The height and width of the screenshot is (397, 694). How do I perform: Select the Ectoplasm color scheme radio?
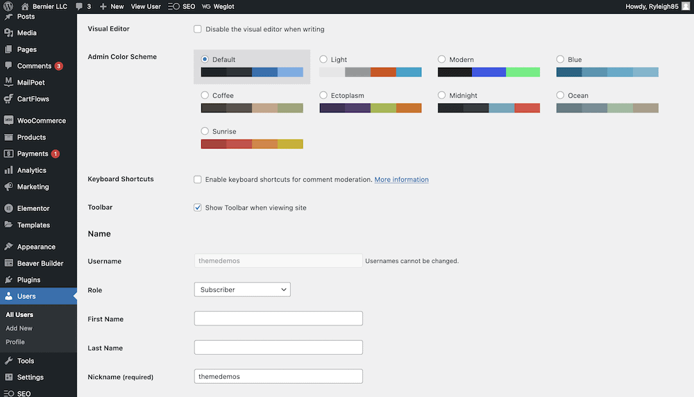[x=323, y=94]
